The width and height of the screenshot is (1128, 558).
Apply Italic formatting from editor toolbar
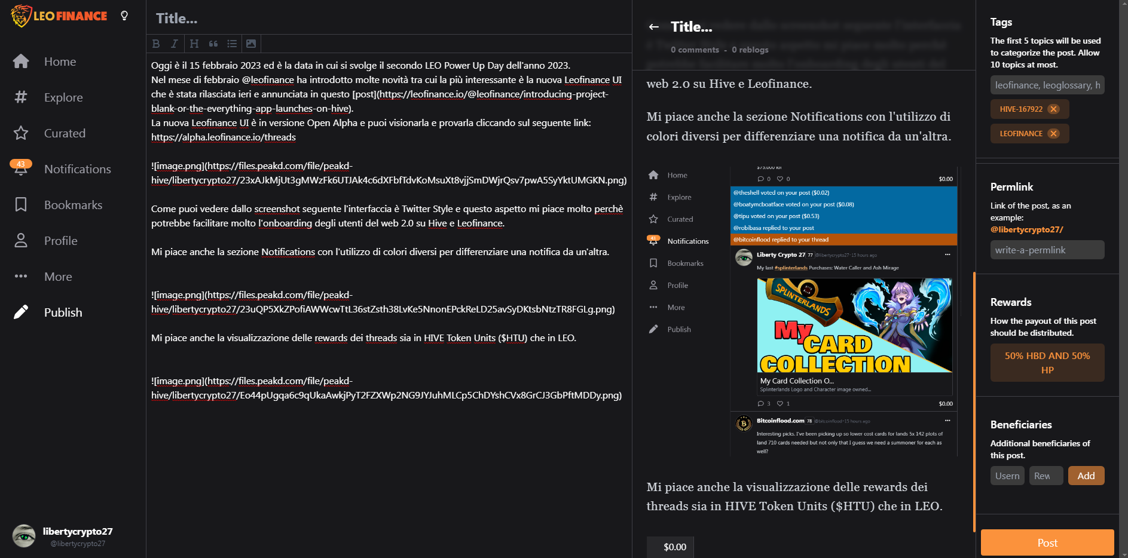(x=174, y=44)
